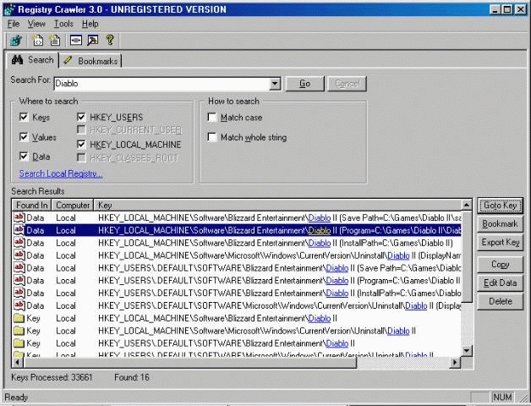The height and width of the screenshot is (406, 531).
Task: Sort by the Key column header
Action: 277,206
